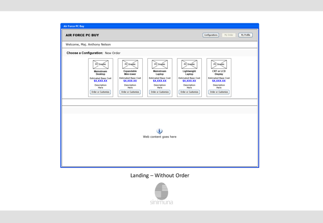This screenshot has height=223, width=323.
Task: Click the CRT or LCD Display estimated price
Action: click(219, 81)
